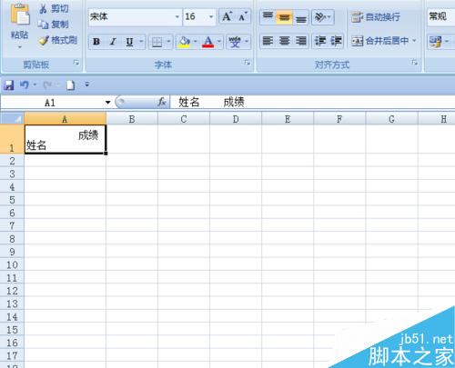Open clipboard group dialog launcher
This screenshot has height=368, width=455.
tap(76, 63)
